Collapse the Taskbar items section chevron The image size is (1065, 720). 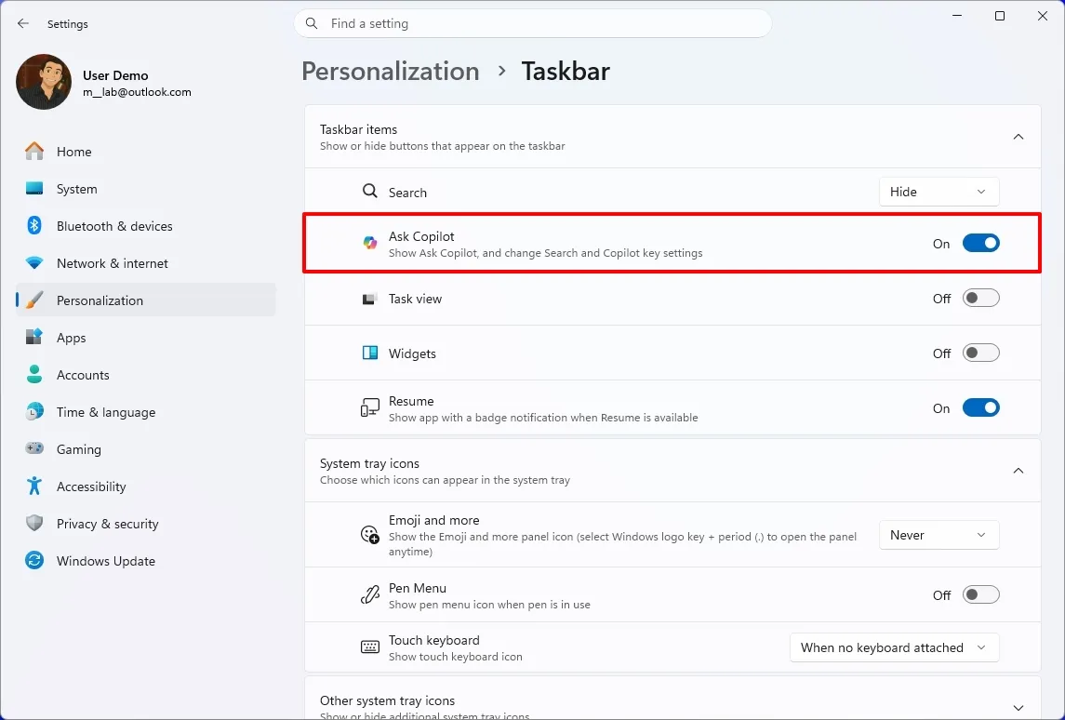tap(1018, 137)
